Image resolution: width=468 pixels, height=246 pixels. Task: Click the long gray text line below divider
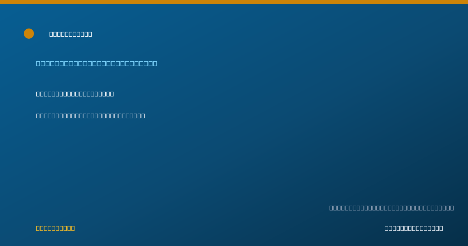(392, 208)
